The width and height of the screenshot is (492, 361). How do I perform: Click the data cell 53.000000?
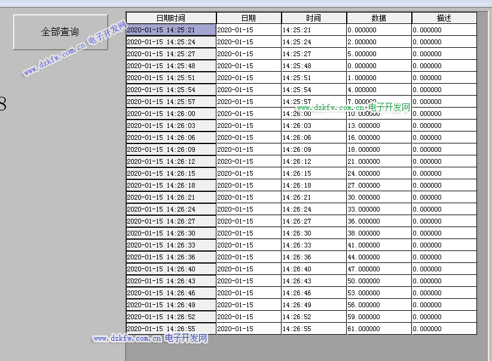pos(379,293)
